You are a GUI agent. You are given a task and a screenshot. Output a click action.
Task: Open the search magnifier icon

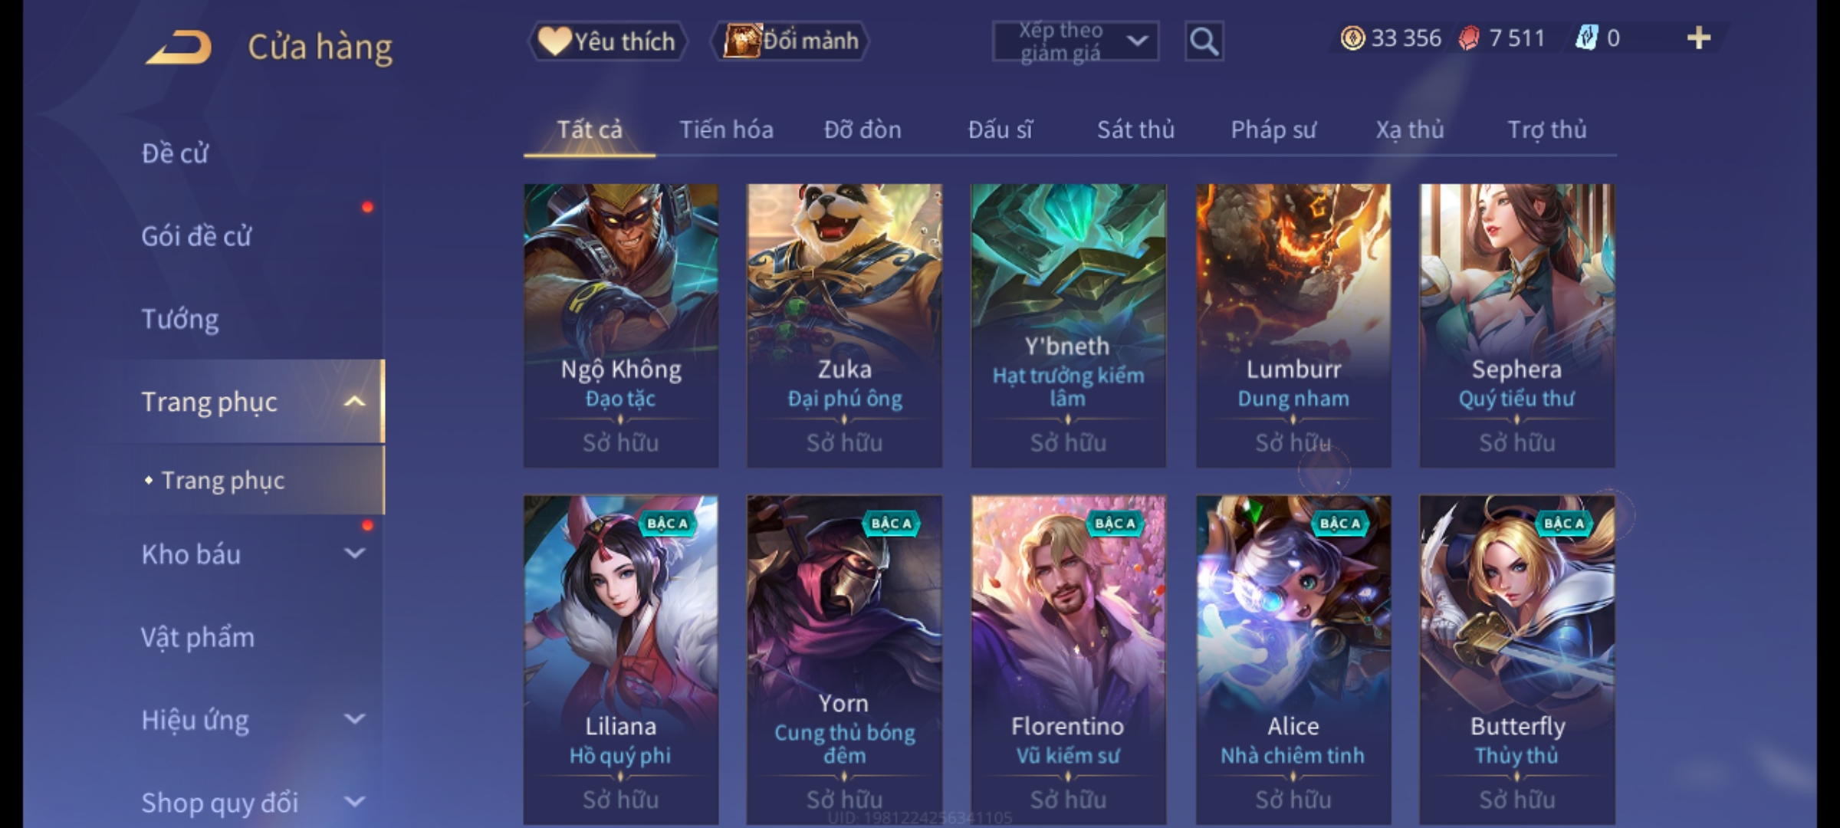pos(1204,41)
